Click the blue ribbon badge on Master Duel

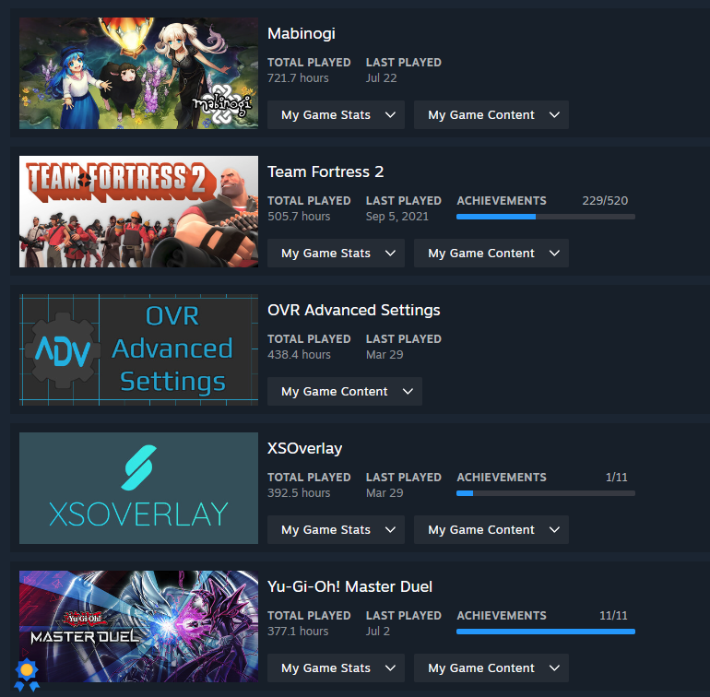pyautogui.click(x=27, y=674)
